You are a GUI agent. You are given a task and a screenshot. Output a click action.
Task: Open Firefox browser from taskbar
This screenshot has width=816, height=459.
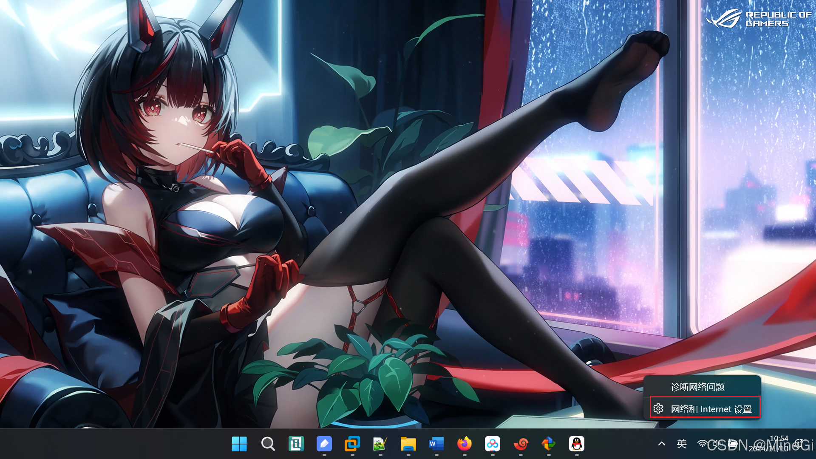pyautogui.click(x=464, y=444)
